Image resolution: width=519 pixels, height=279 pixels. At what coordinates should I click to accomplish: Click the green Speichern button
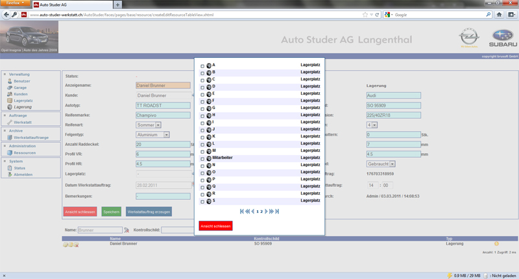111,212
